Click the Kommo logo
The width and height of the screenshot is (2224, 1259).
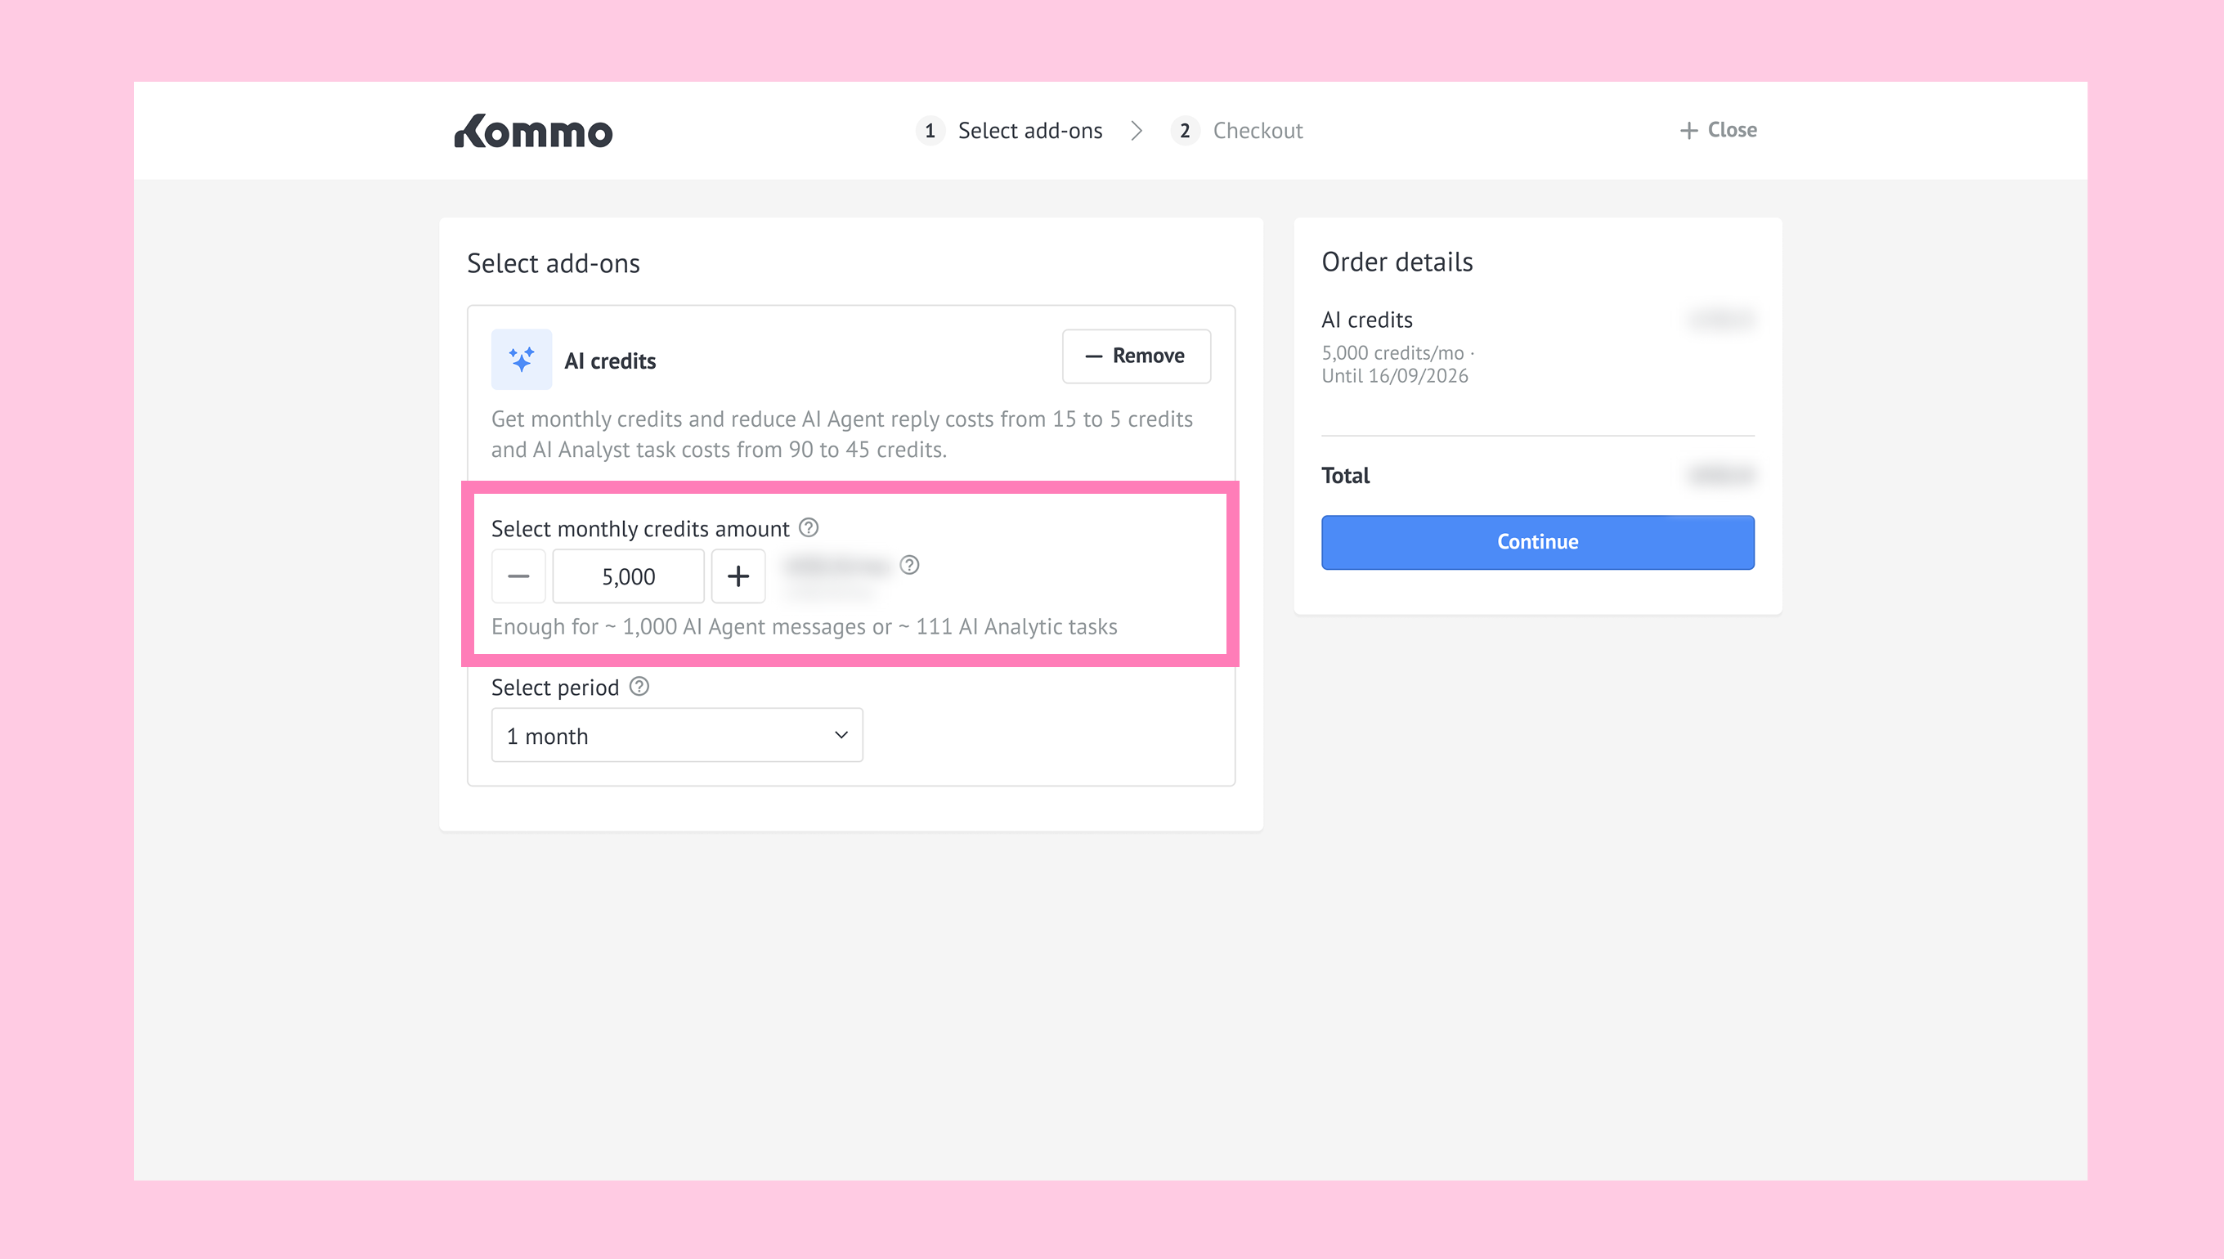[534, 131]
